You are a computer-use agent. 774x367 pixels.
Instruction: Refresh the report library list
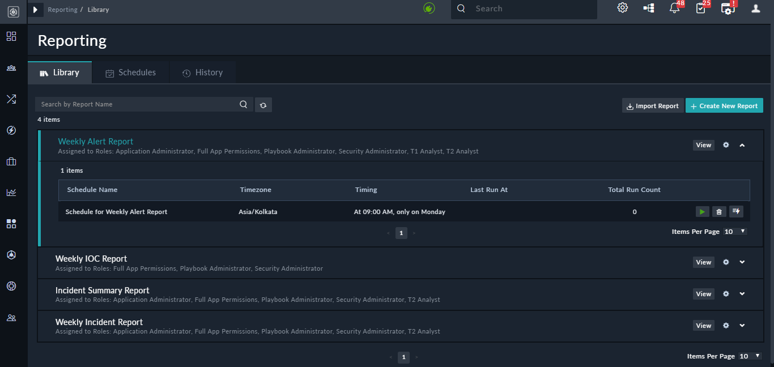[263, 105]
